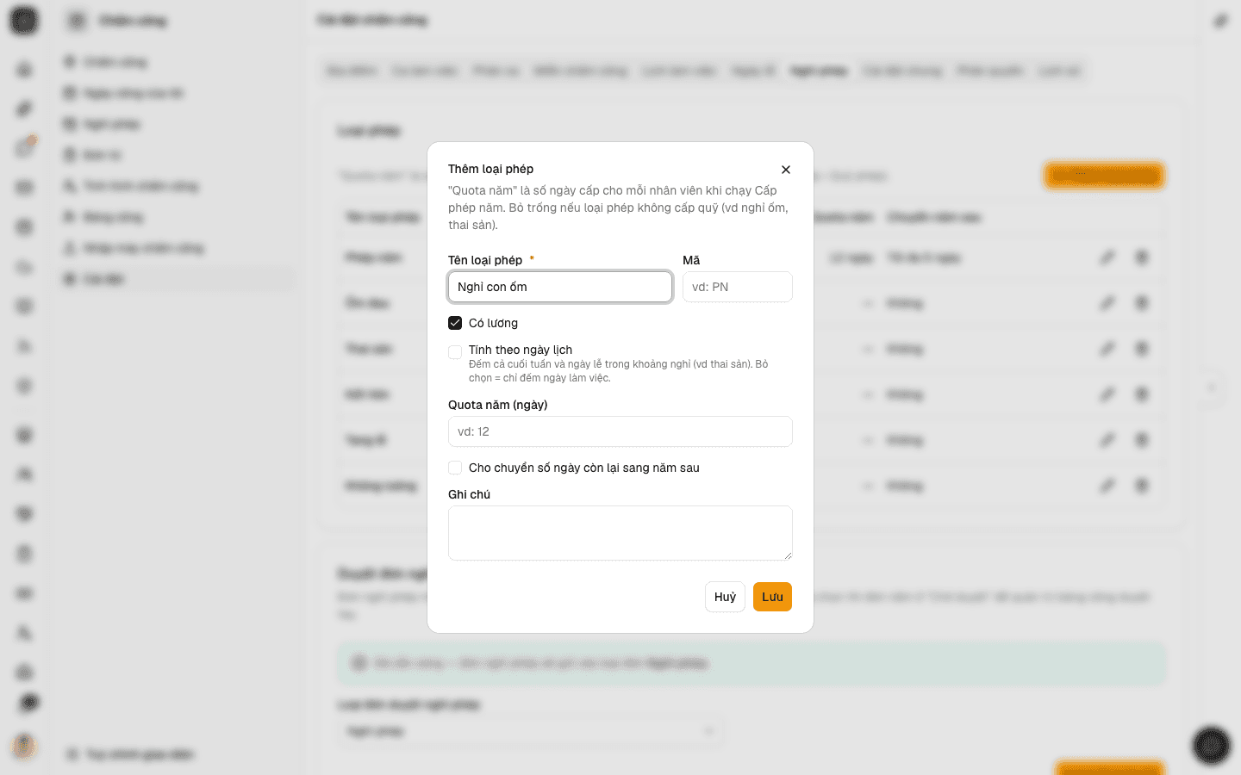Open the user avatar at bottom left

pos(24,746)
